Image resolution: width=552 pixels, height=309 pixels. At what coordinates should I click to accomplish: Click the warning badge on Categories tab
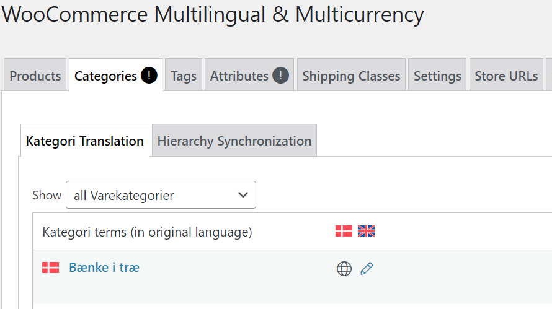[149, 75]
